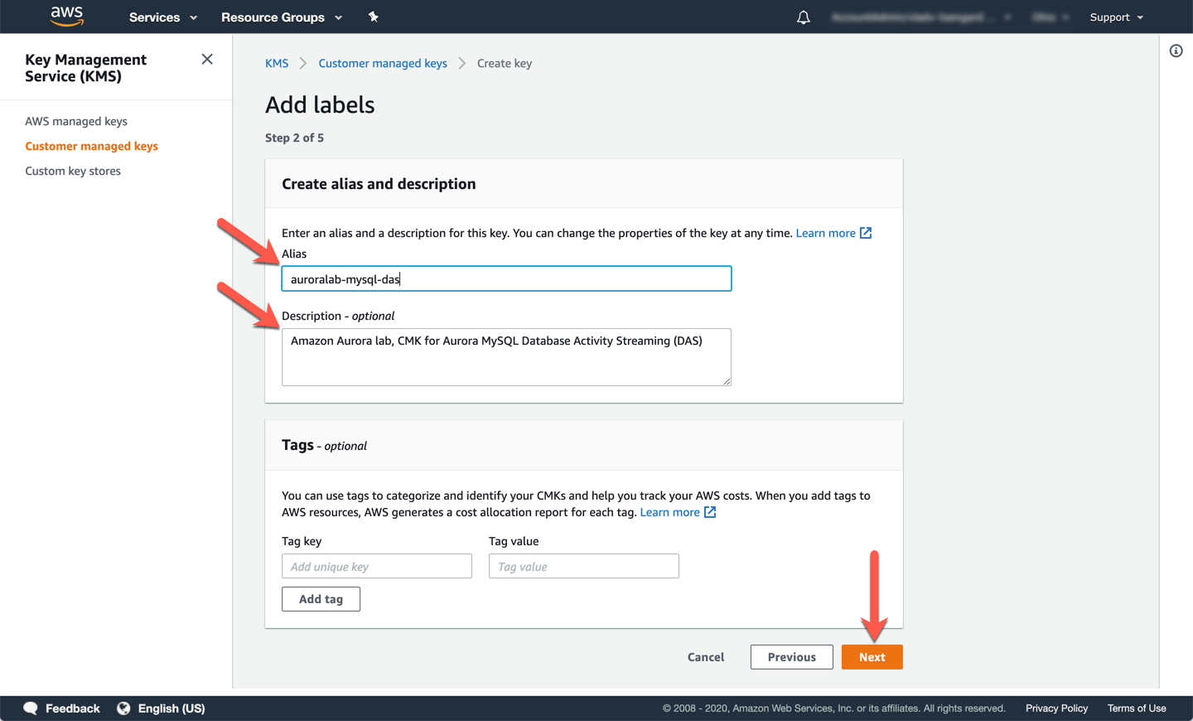The height and width of the screenshot is (721, 1193).
Task: Go to Custom key stores
Action: [x=73, y=171]
